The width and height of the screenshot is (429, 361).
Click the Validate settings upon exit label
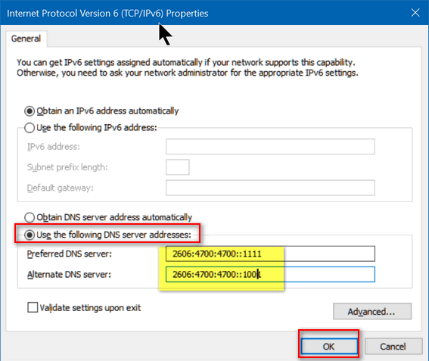(90, 307)
